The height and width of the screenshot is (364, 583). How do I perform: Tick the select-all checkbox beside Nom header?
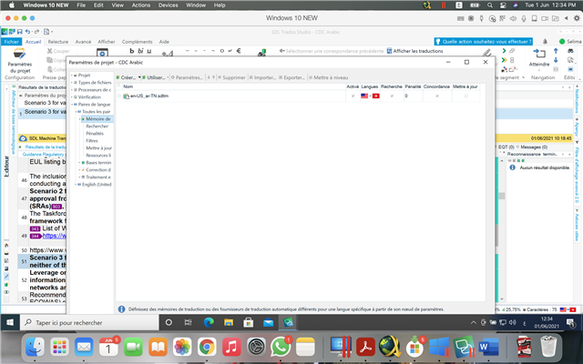119,86
